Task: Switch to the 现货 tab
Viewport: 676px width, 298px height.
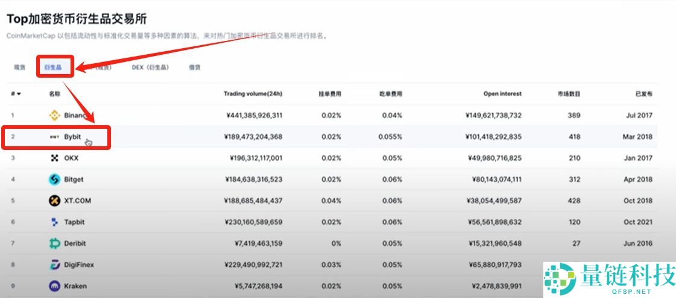Action: [20, 67]
